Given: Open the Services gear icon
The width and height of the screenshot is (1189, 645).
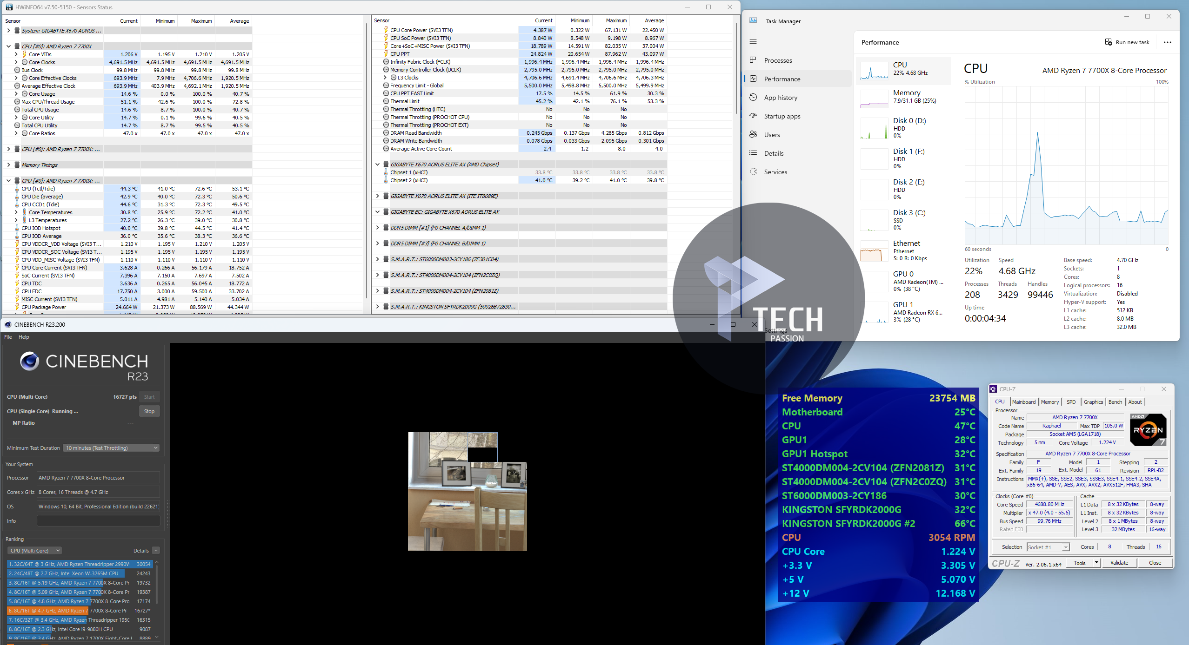Looking at the screenshot, I should click(x=753, y=171).
